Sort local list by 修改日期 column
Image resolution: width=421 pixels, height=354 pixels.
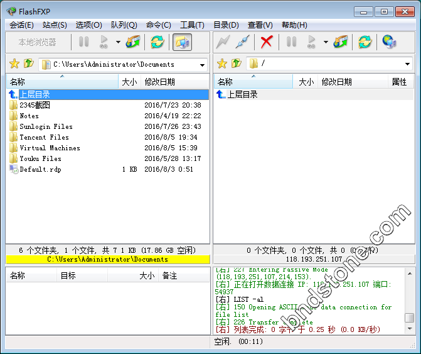[174, 82]
